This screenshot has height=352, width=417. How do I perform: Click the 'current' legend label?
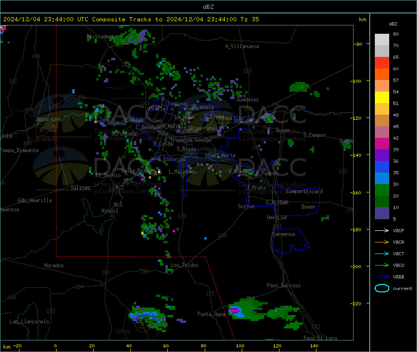tap(402, 288)
